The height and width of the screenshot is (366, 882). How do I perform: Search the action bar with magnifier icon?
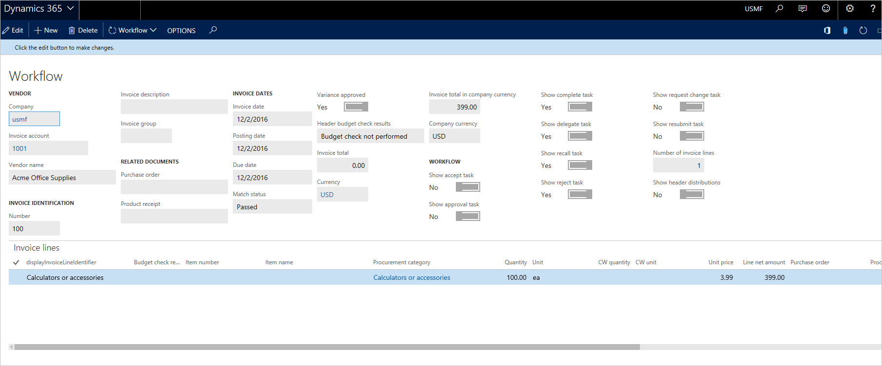[x=213, y=30]
